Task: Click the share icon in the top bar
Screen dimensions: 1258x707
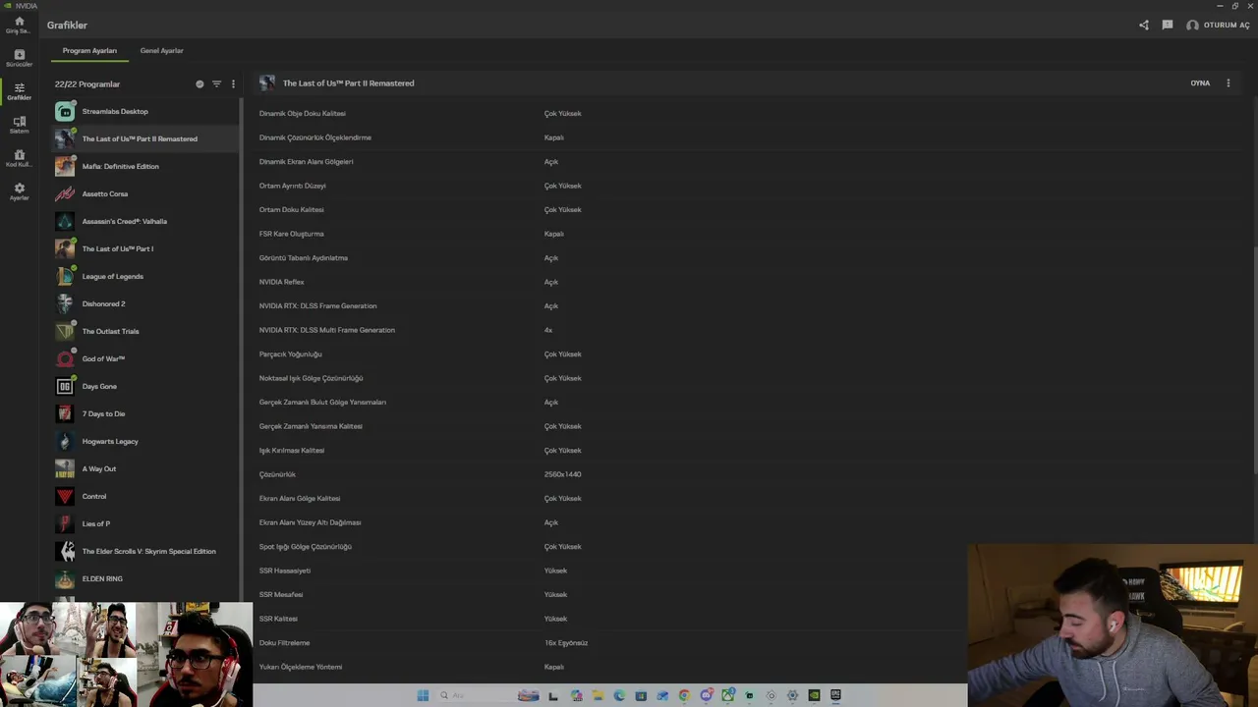Action: pos(1144,26)
